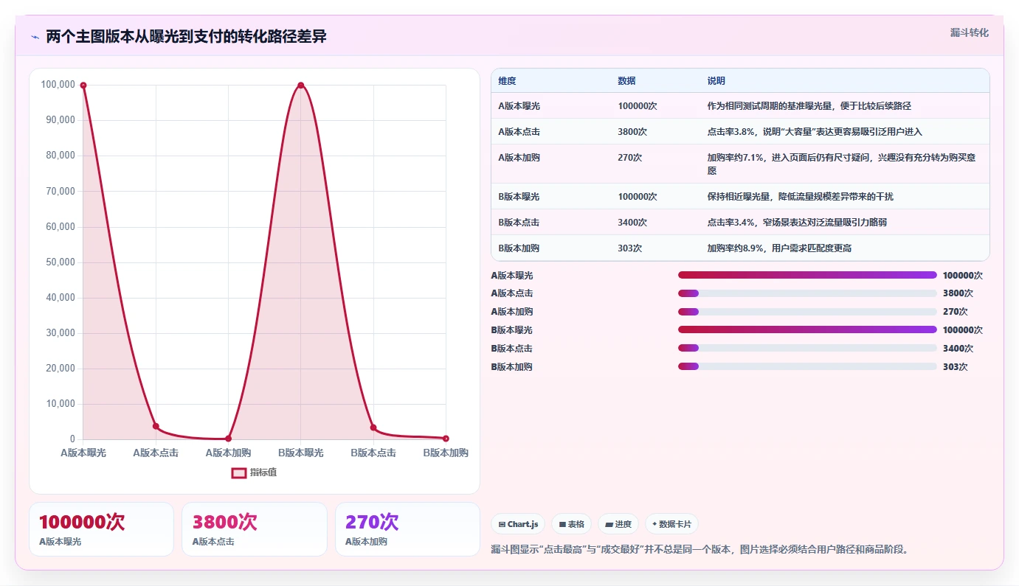Click the footer note about 漏斗图

[700, 549]
